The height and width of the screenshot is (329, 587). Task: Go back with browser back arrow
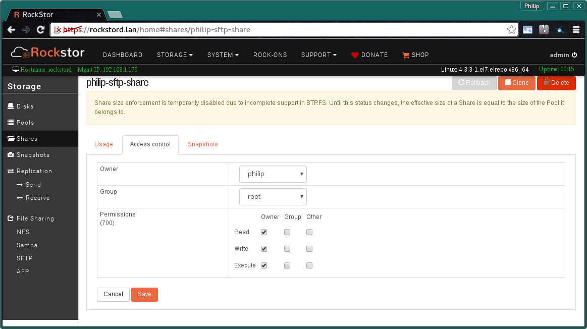11,30
